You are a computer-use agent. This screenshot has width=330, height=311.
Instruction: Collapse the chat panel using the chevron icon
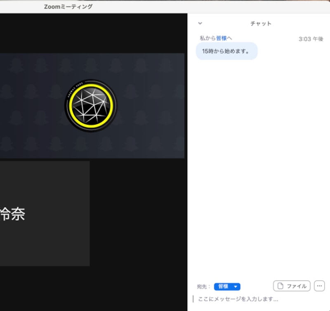coord(200,24)
